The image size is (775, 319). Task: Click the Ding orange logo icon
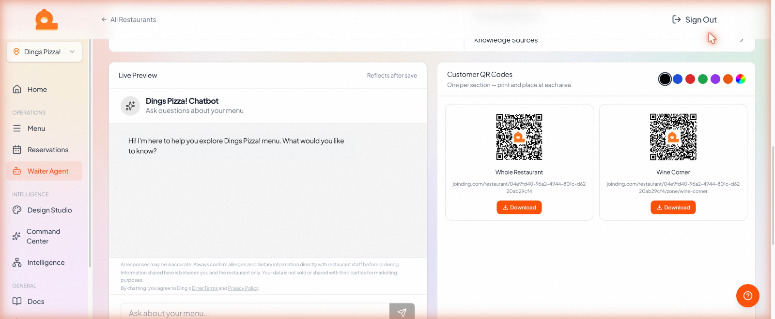[x=46, y=19]
